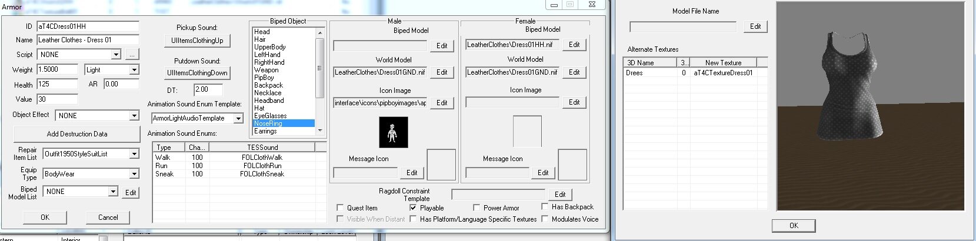Open the Equip Type BodyWear dropdown
This screenshot has height=241, width=976.
click(x=134, y=174)
